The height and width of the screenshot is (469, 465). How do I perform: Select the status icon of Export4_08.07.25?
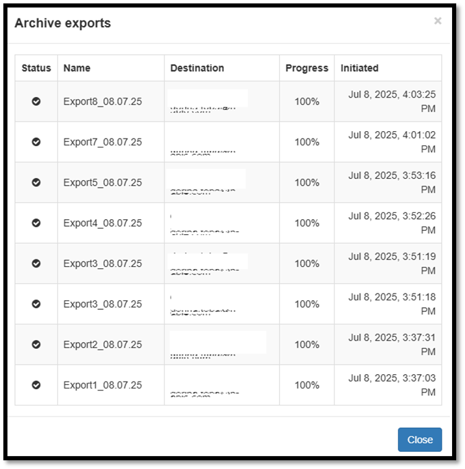[36, 223]
